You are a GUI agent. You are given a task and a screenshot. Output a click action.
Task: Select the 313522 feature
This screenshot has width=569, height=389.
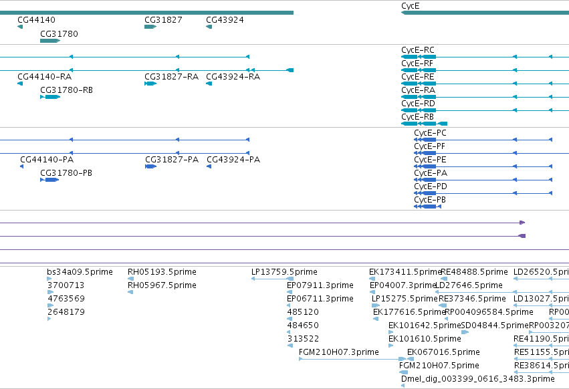point(290,346)
